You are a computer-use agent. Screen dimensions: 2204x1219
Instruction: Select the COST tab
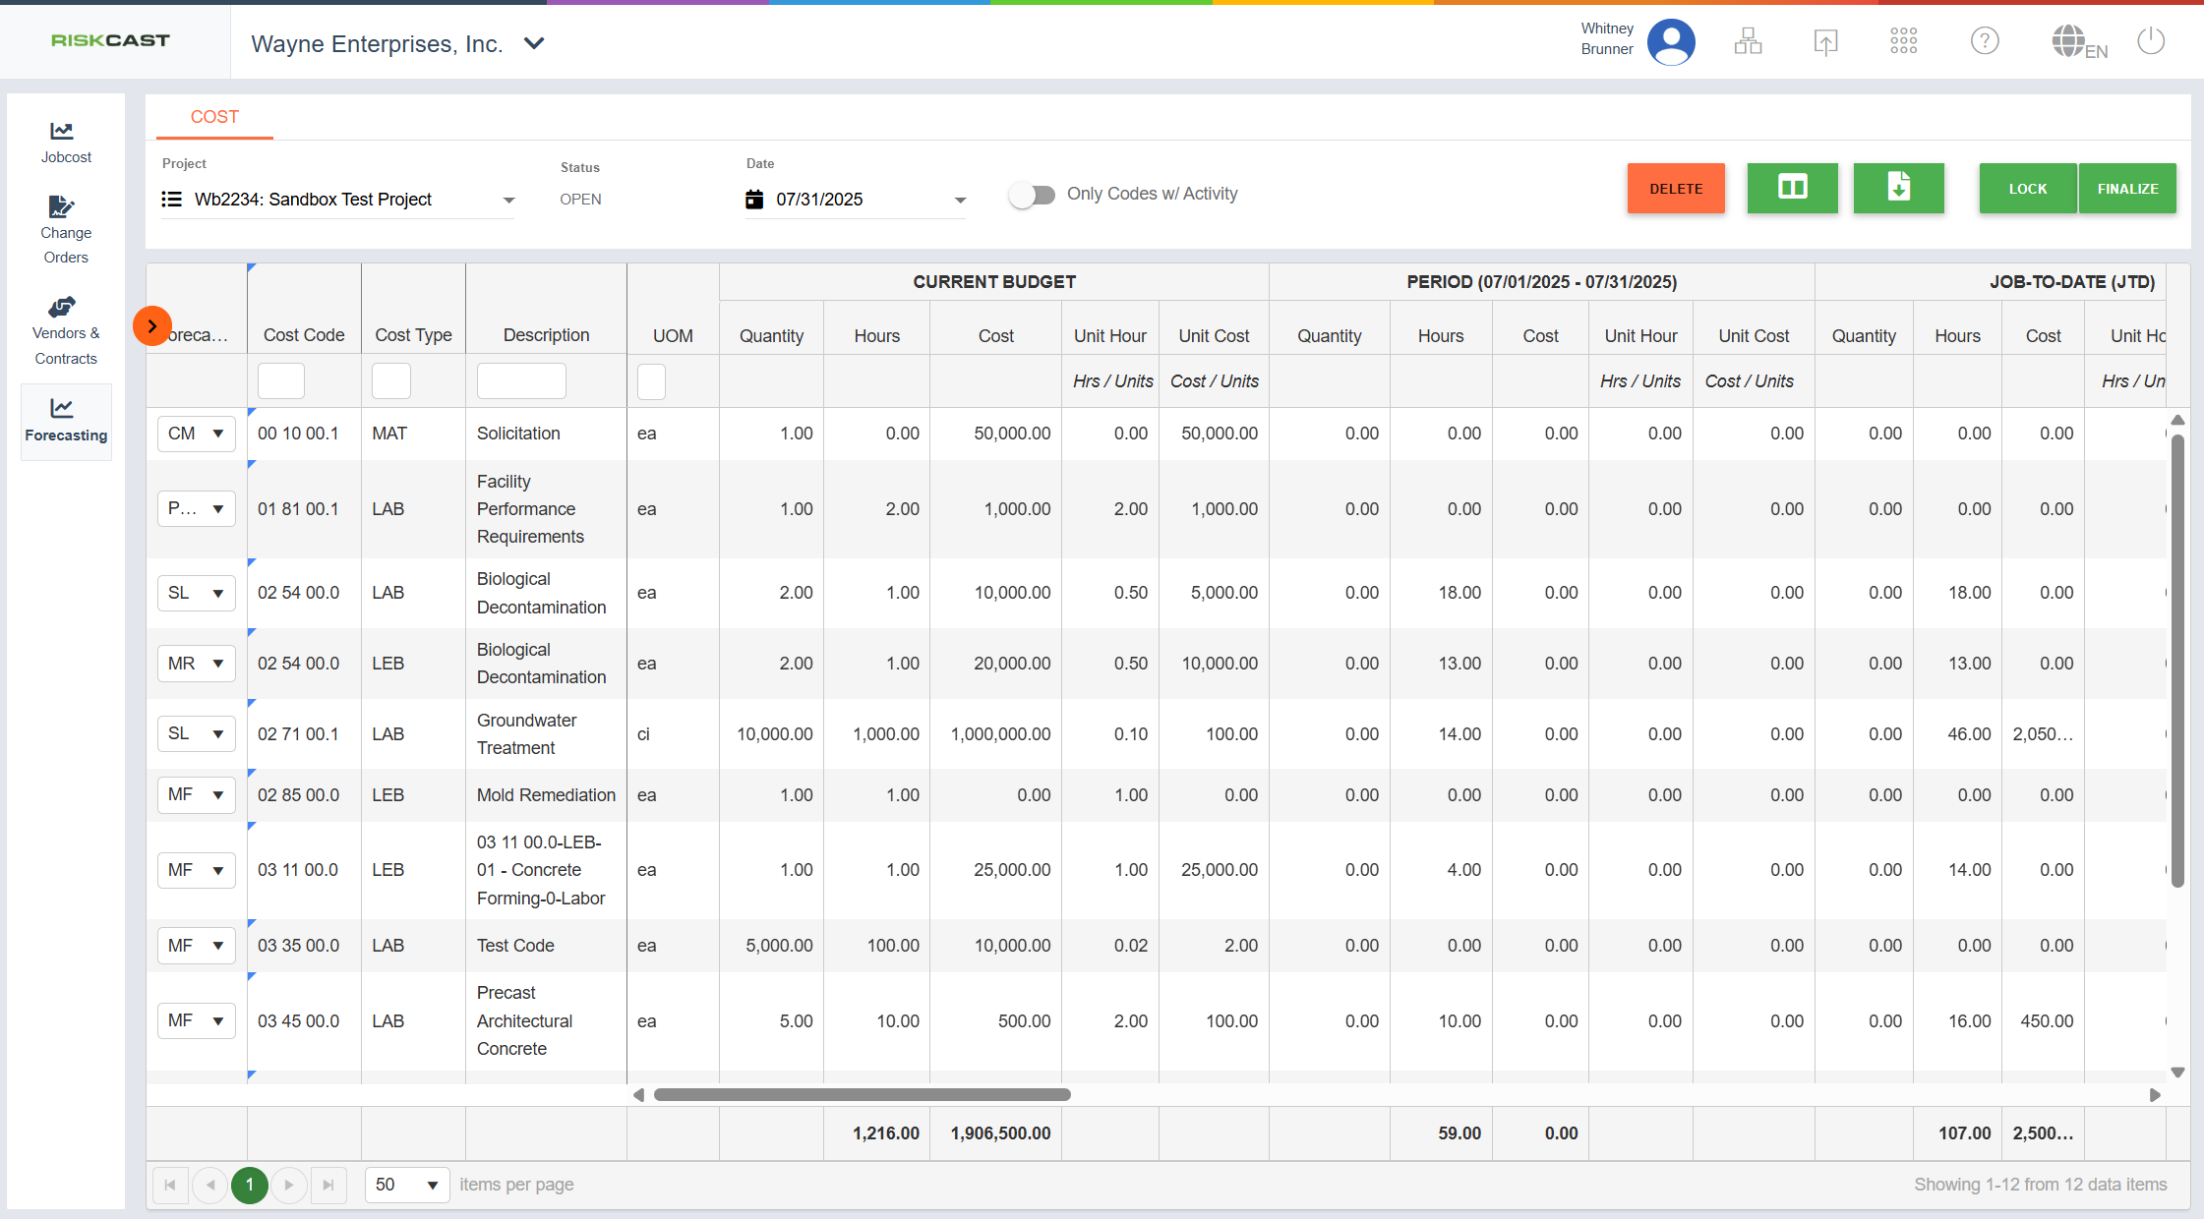click(x=214, y=117)
